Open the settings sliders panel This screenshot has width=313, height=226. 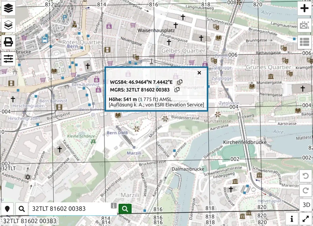(8, 59)
